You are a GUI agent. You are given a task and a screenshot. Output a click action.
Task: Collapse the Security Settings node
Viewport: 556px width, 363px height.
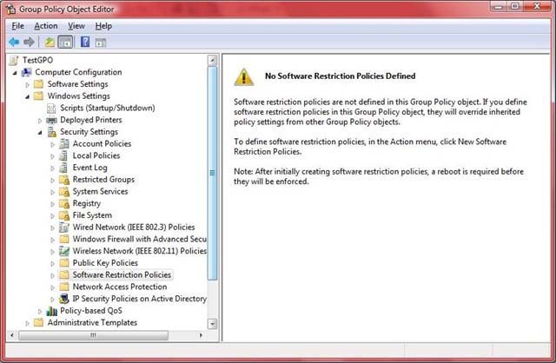tap(40, 133)
